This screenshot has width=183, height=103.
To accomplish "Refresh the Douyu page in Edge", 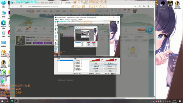I will 21,6.
